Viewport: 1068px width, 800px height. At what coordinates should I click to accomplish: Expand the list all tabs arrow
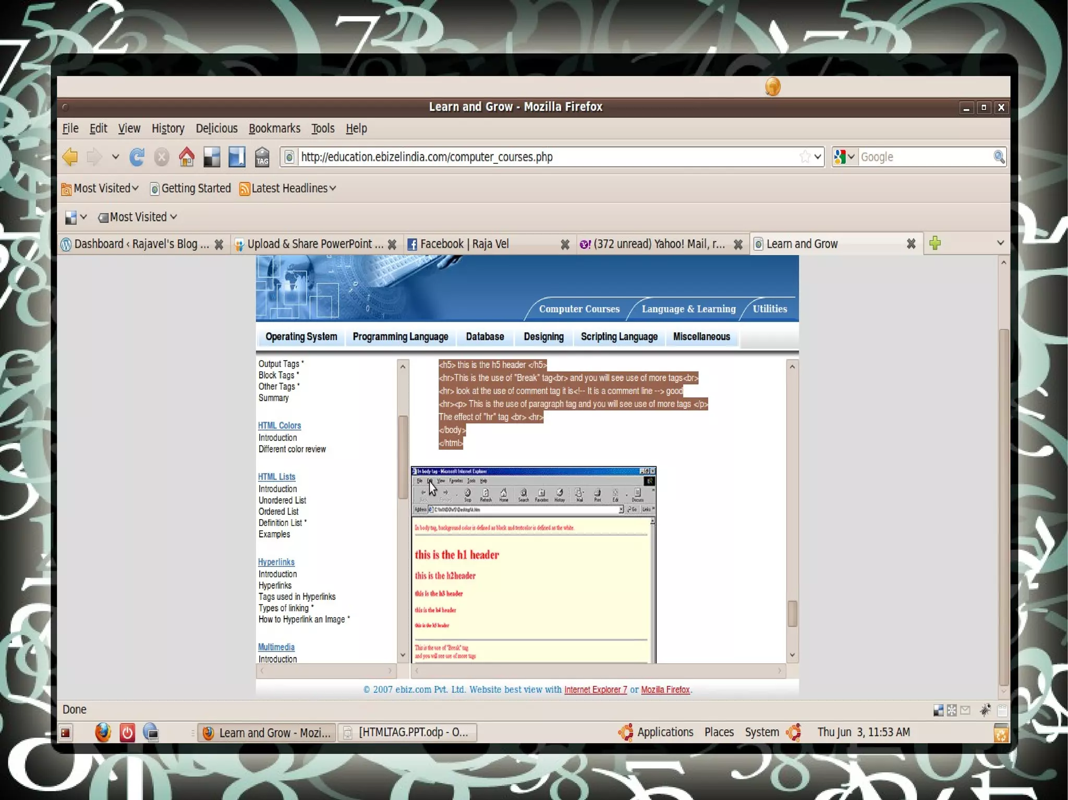(x=1000, y=243)
